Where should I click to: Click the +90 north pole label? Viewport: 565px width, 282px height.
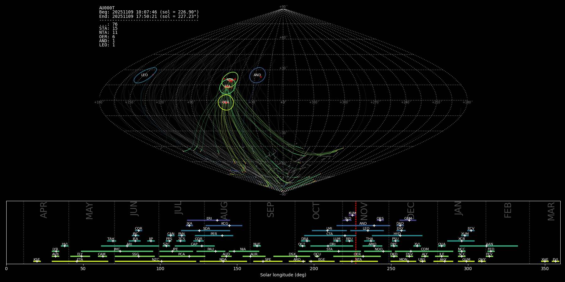coord(283,7)
